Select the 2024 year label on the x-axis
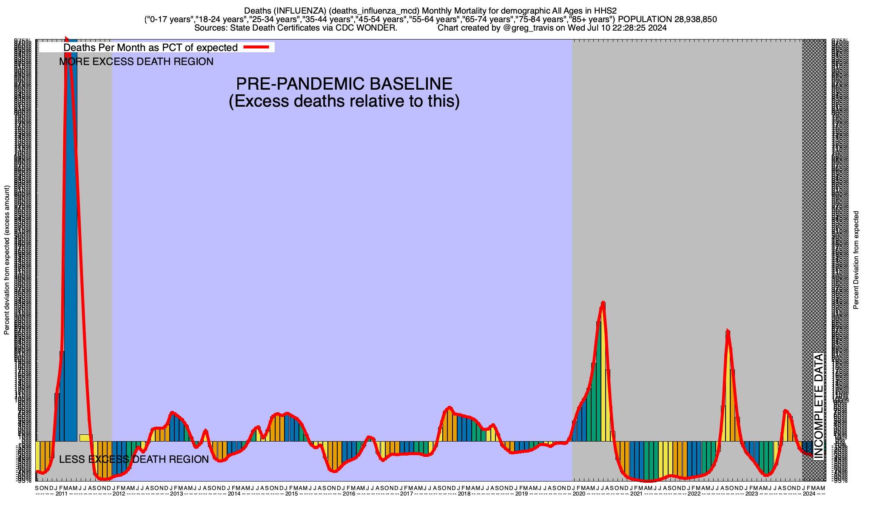 click(809, 494)
